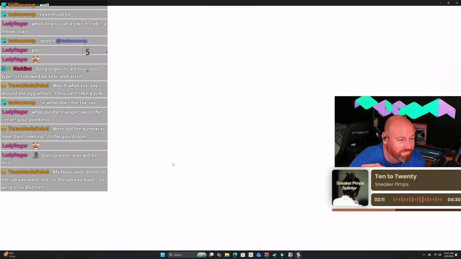
Task: Click the KickBot moderator badge icon
Action: pos(4,69)
